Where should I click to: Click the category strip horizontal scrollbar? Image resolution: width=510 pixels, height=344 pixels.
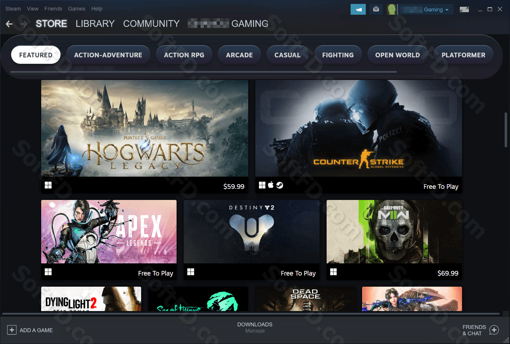pos(203,72)
